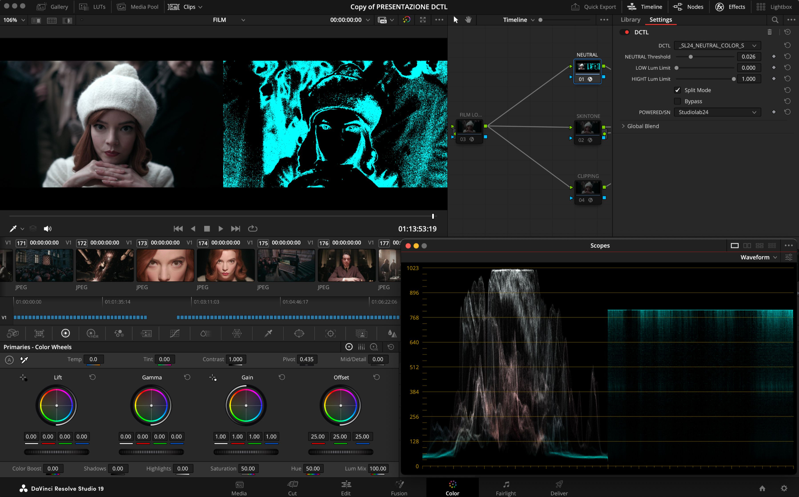Adjust the NEUTRAL Threshold slider handle
This screenshot has height=497, width=799.
(x=691, y=57)
